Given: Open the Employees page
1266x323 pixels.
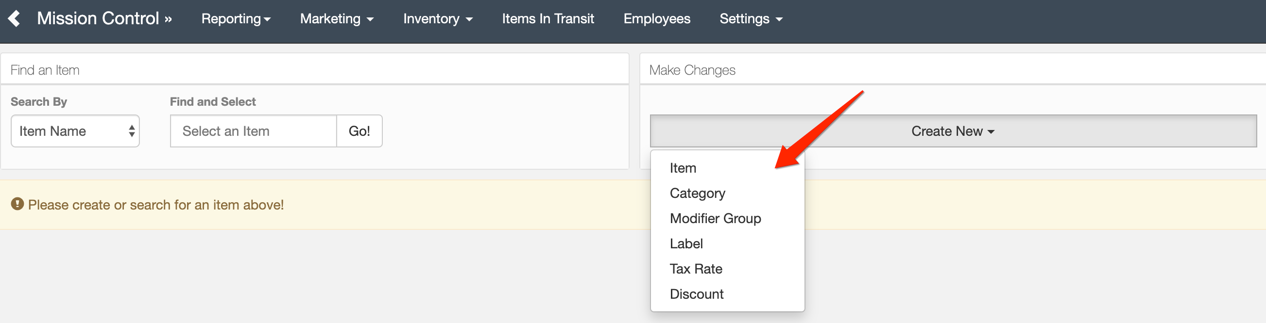Looking at the screenshot, I should (x=657, y=18).
